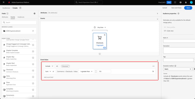Click the clock icon next to Any time

click(x=95, y=27)
